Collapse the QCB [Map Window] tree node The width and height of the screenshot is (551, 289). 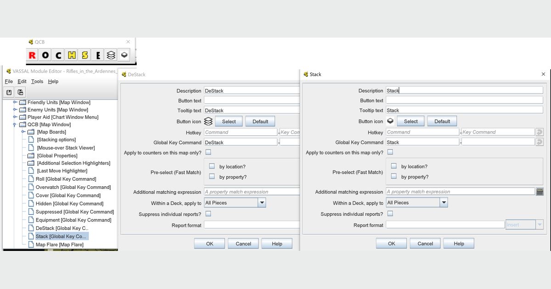[x=16, y=124]
